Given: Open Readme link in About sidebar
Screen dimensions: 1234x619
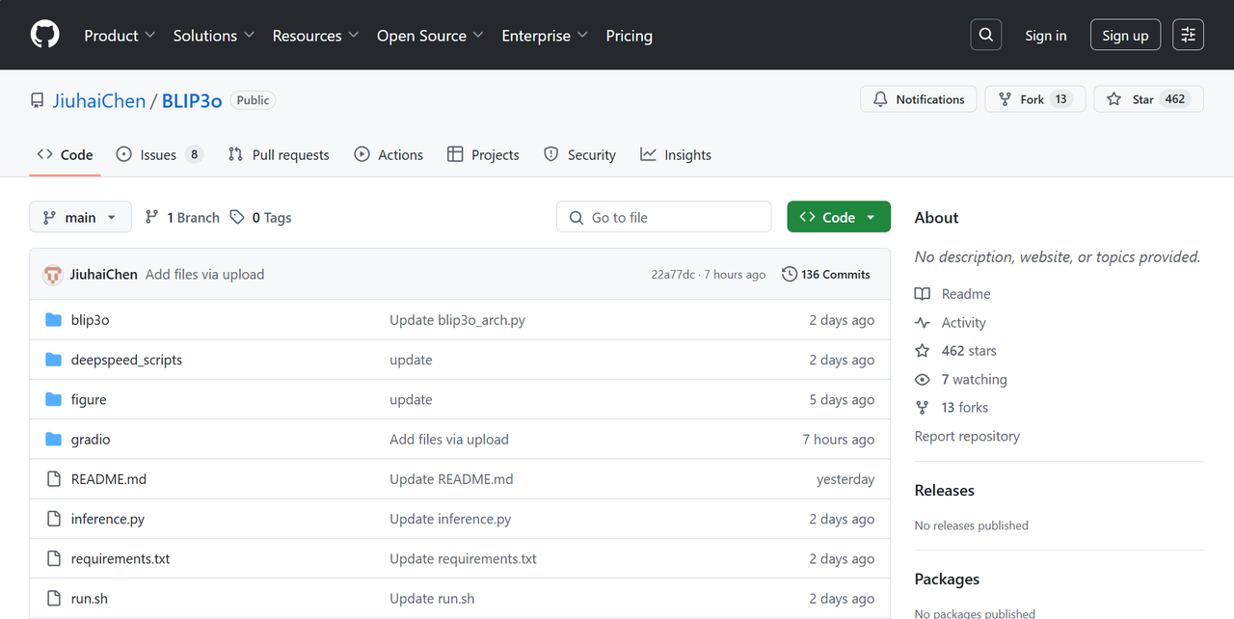Looking at the screenshot, I should pos(965,294).
